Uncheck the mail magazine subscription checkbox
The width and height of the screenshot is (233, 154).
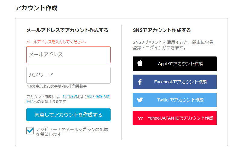(x=30, y=131)
